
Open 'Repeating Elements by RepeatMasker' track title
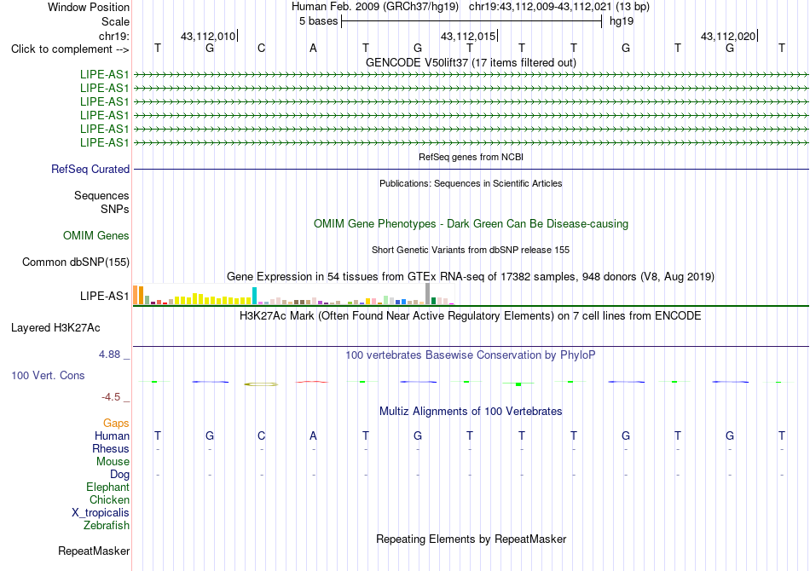click(x=471, y=539)
